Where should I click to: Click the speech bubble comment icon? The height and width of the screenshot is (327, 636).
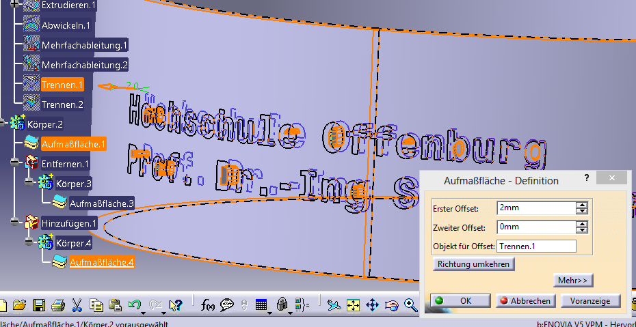[x=227, y=304]
